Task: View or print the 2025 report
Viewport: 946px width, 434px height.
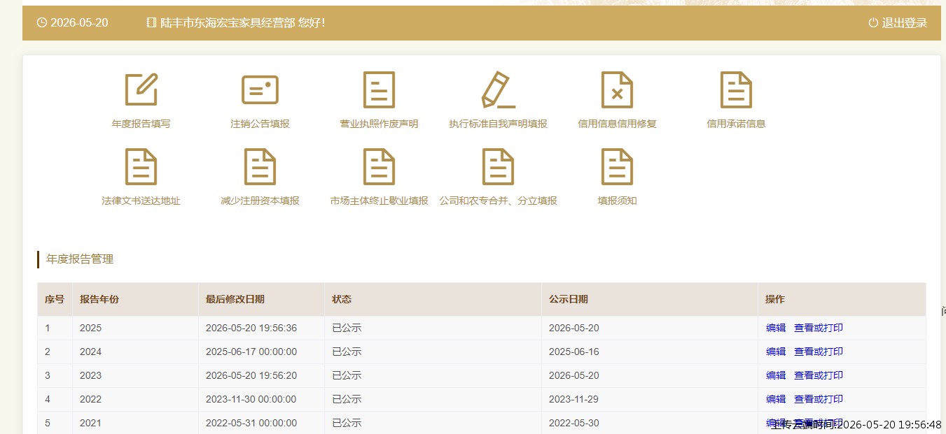Action: (x=818, y=328)
